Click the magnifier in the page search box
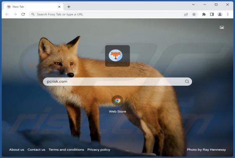 (x=187, y=82)
